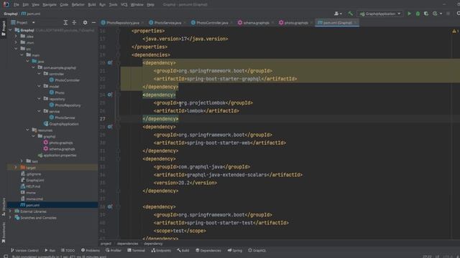460x258 pixels.
Task: Click the Expand All icon in Project panel
Action: pyautogui.click(x=65, y=22)
